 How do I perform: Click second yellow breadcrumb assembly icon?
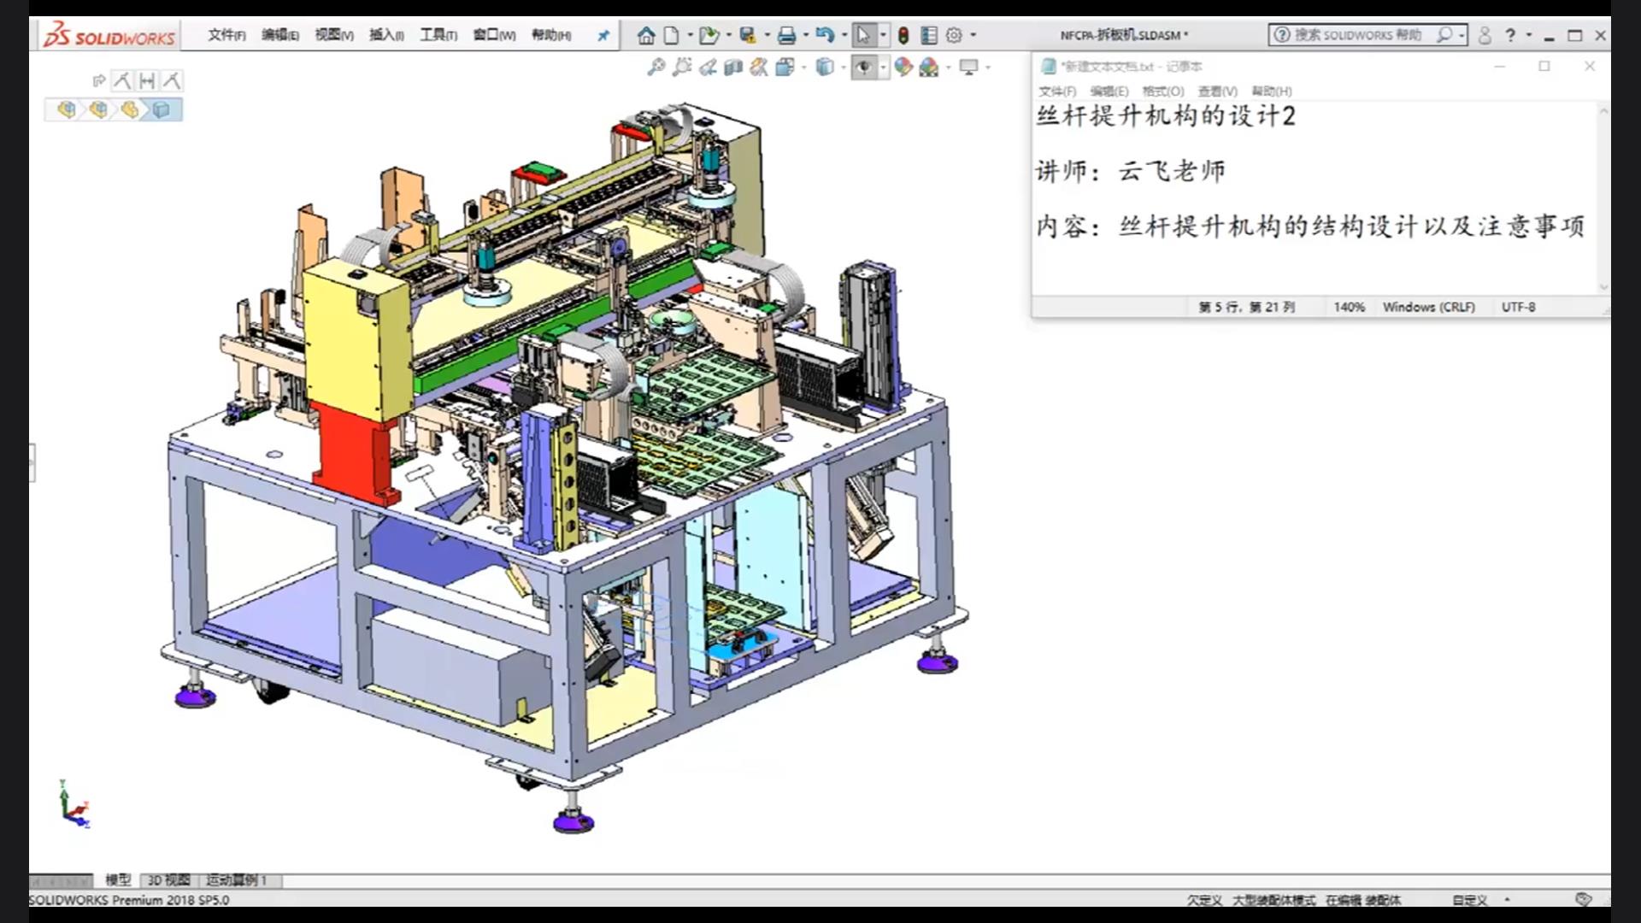(98, 109)
